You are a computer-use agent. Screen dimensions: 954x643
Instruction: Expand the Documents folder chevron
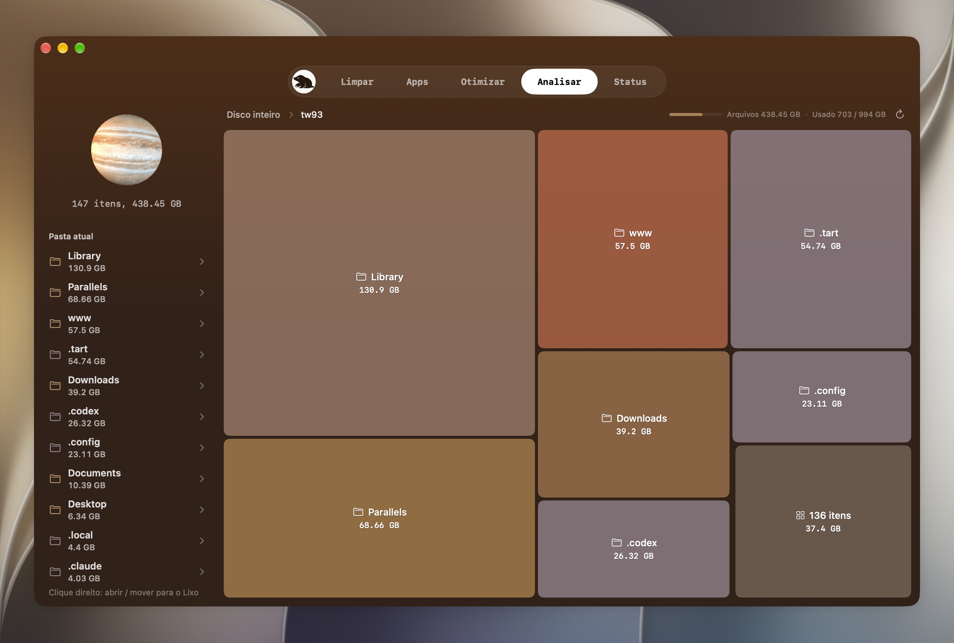tap(202, 479)
